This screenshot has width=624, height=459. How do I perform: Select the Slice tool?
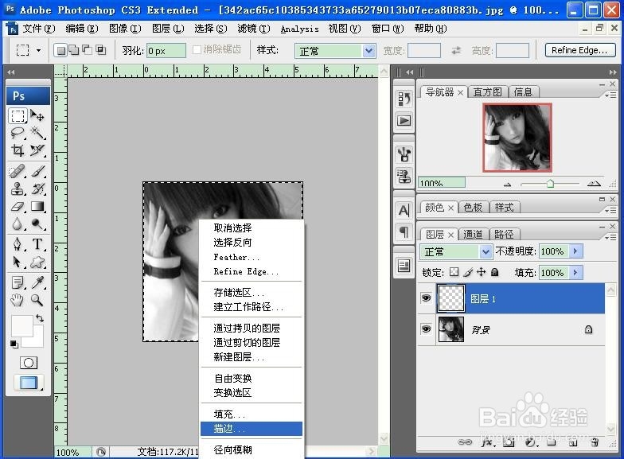(x=37, y=150)
